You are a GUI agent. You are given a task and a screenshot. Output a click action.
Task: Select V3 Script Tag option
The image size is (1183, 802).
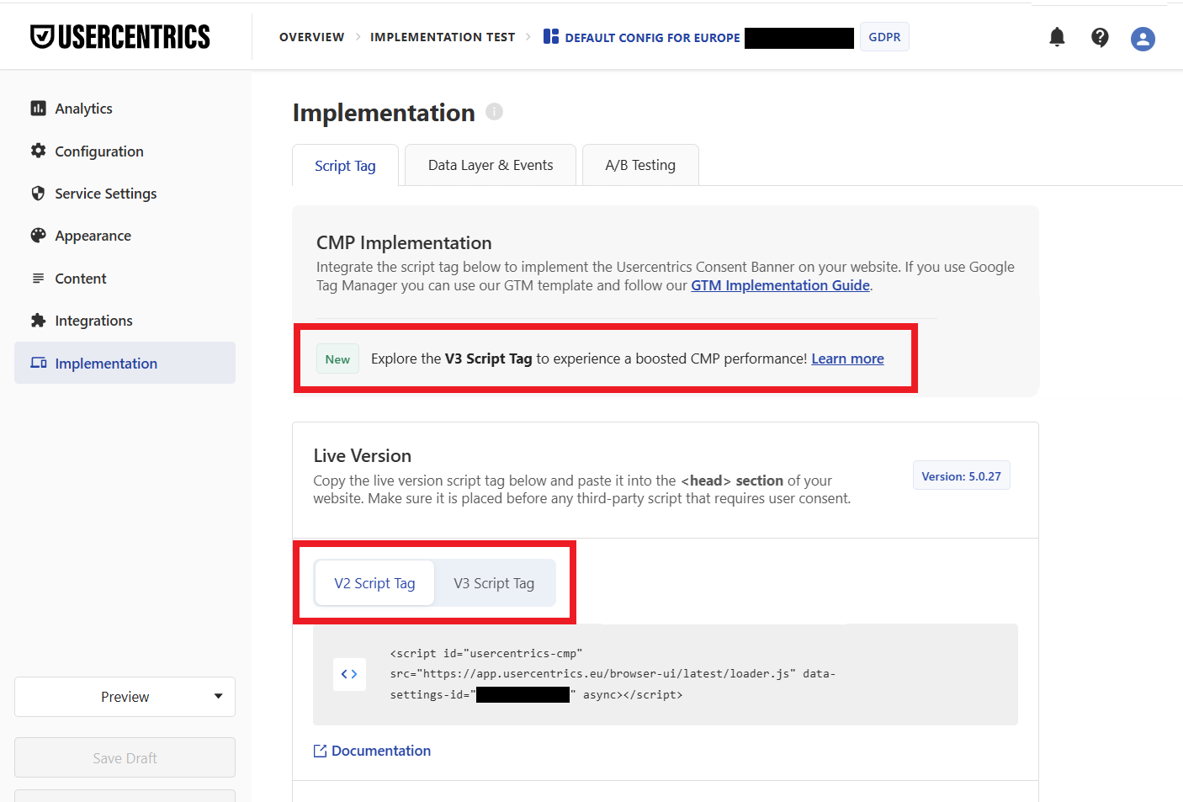click(494, 583)
